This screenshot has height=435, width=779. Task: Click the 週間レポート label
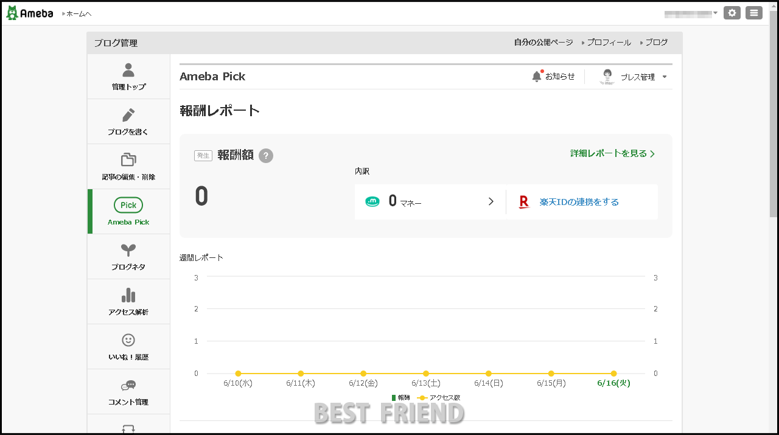pyautogui.click(x=201, y=257)
